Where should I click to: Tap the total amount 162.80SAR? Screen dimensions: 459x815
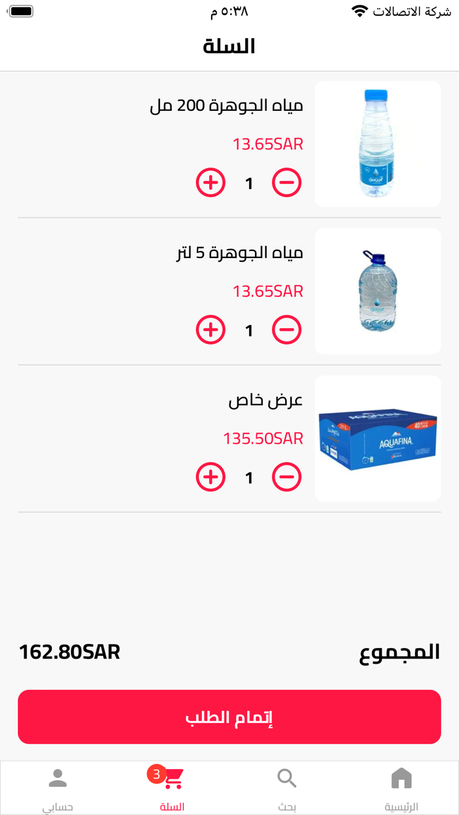70,652
